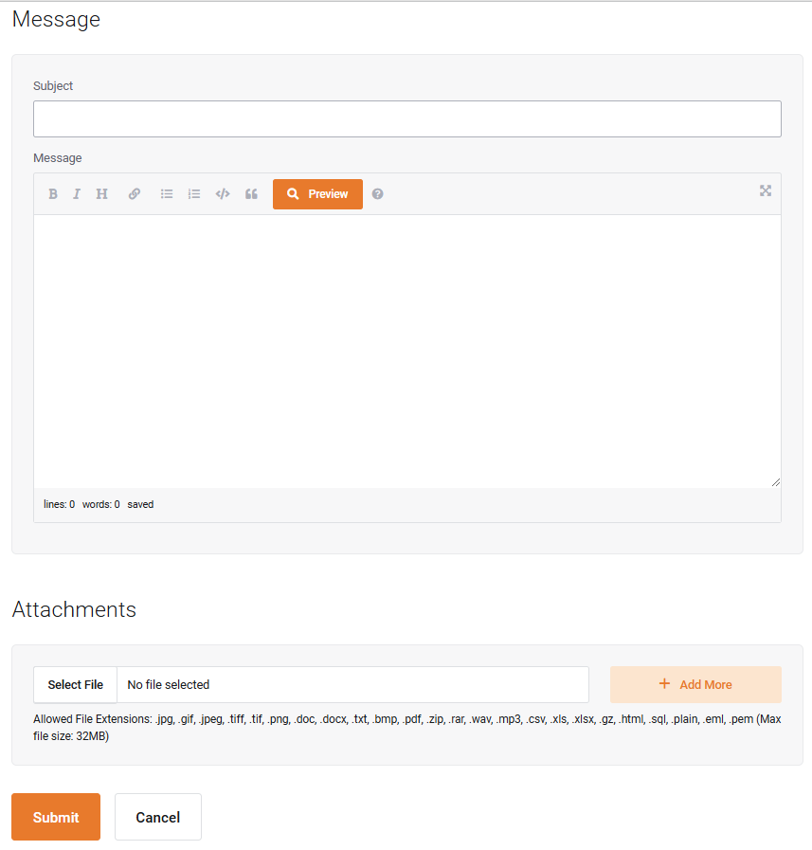Create a numbered ordered list
The height and width of the screenshot is (850, 812).
pyautogui.click(x=194, y=194)
